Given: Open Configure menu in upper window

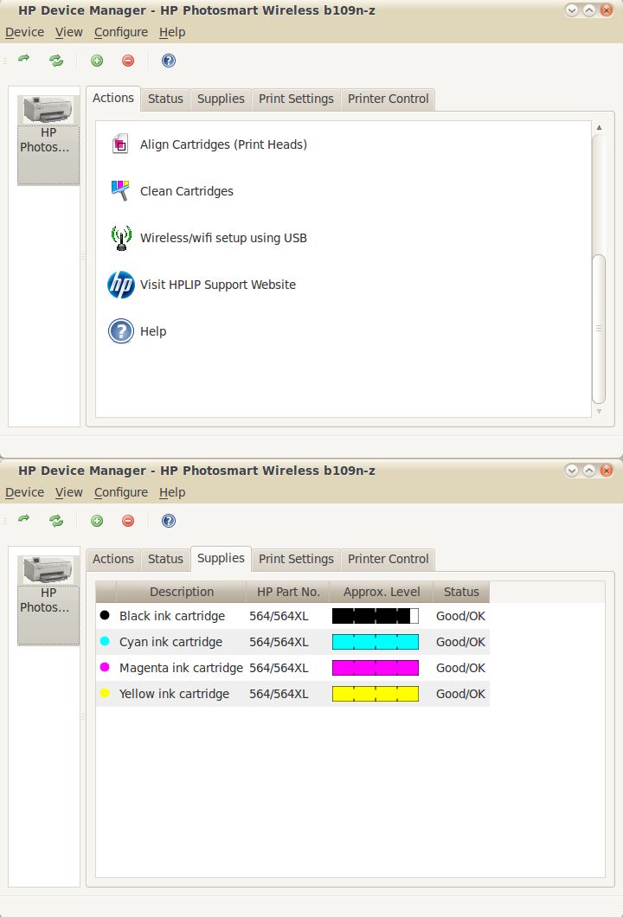Looking at the screenshot, I should coord(121,32).
